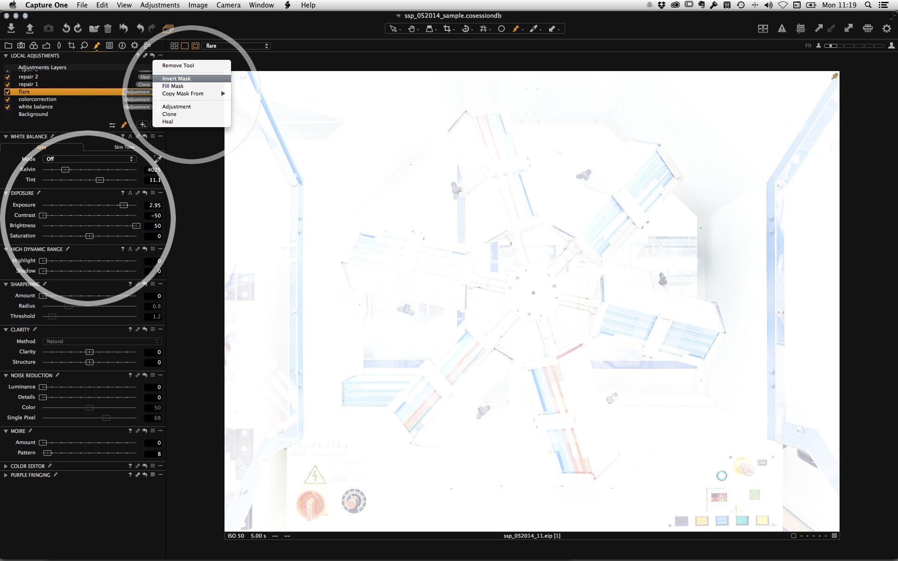Open the Color tool tab circles icon

click(34, 45)
